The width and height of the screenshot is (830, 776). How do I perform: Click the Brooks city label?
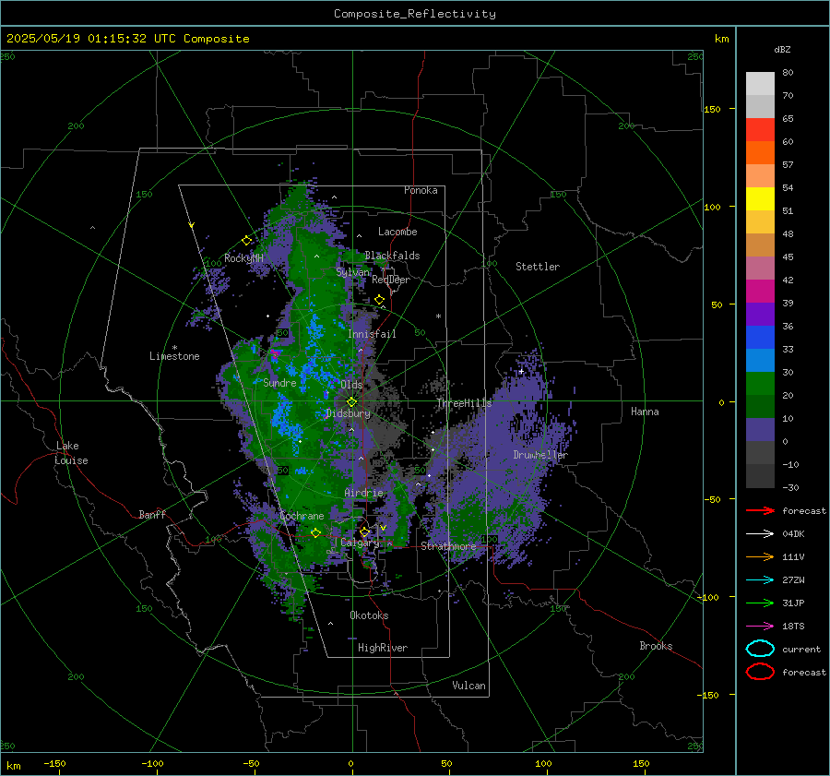[656, 646]
